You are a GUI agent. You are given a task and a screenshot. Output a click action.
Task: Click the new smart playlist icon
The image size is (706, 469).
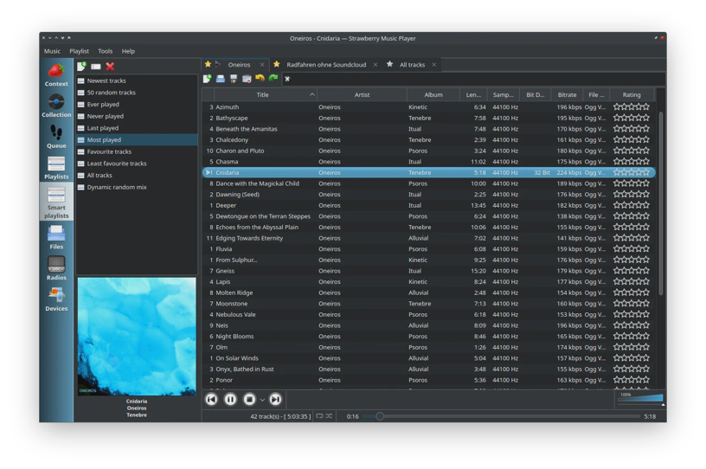coord(81,67)
